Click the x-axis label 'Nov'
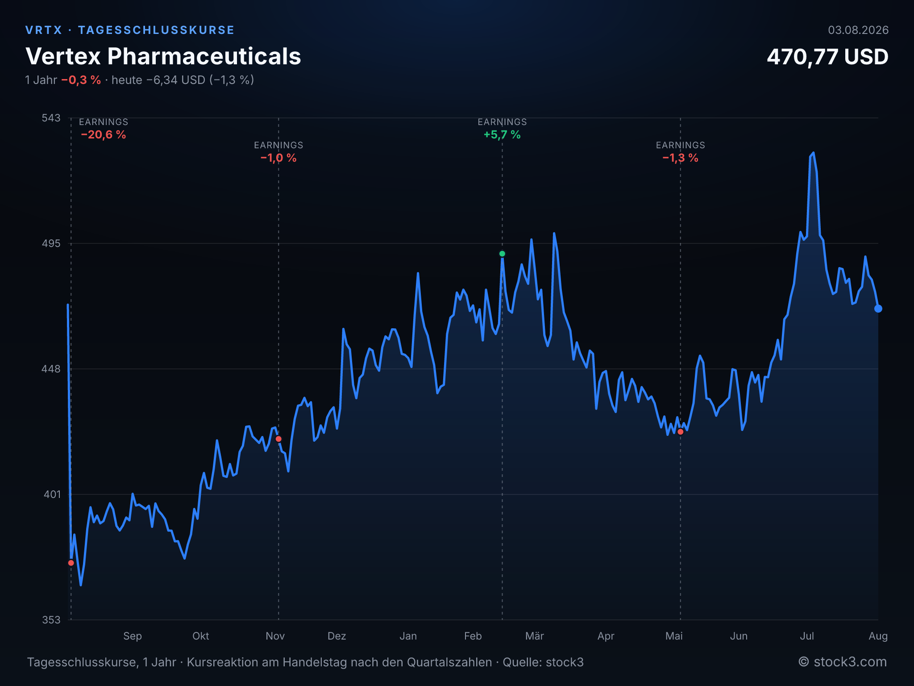914x686 pixels. click(x=275, y=636)
